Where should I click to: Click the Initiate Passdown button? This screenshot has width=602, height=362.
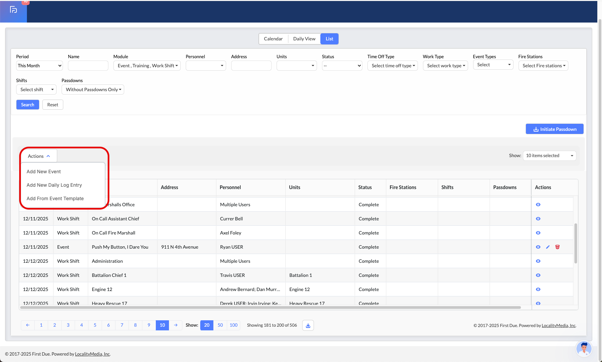click(554, 129)
